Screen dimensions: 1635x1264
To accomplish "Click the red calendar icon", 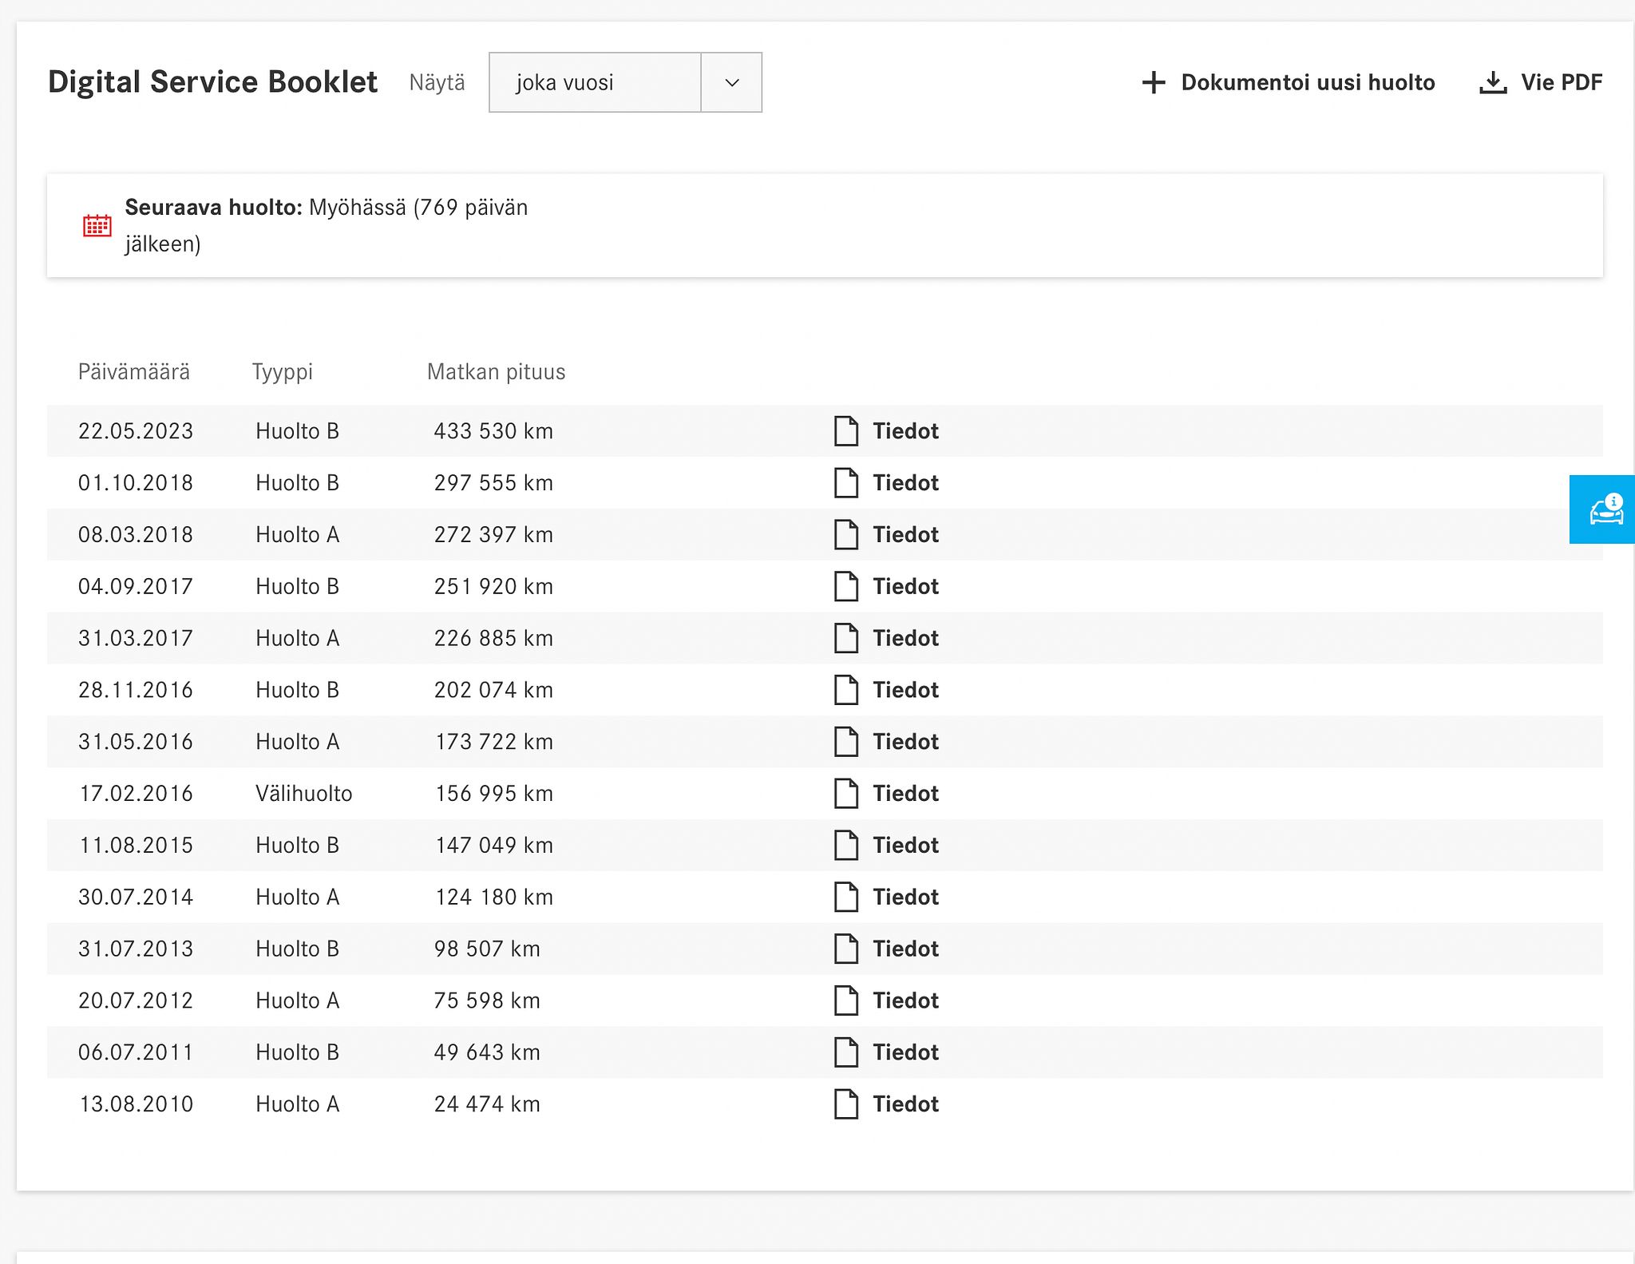I will coord(97,226).
